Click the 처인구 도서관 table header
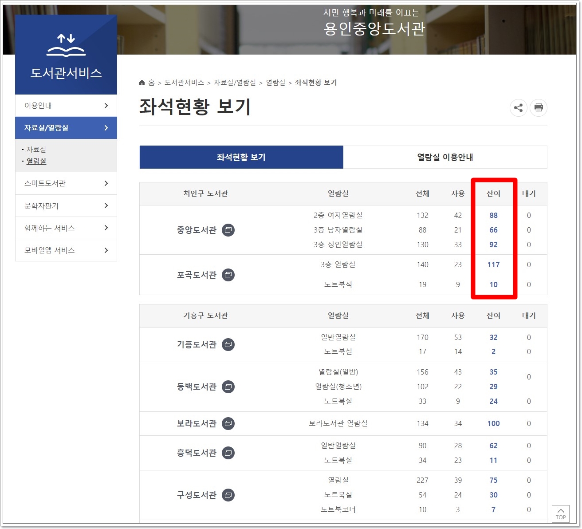The width and height of the screenshot is (582, 529). (x=205, y=193)
